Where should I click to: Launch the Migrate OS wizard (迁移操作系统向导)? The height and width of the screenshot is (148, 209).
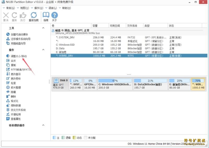tap(18, 39)
